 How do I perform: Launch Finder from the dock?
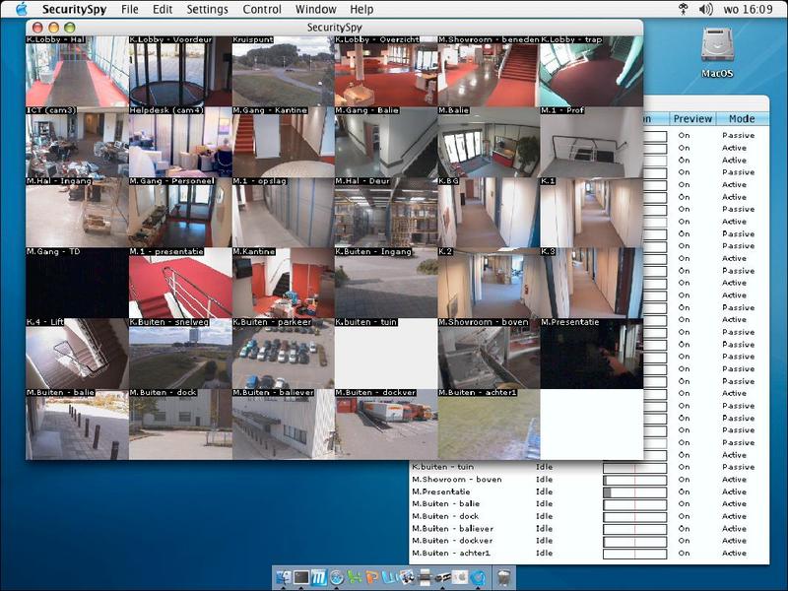pyautogui.click(x=285, y=576)
